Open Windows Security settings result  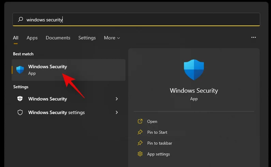pos(69,112)
